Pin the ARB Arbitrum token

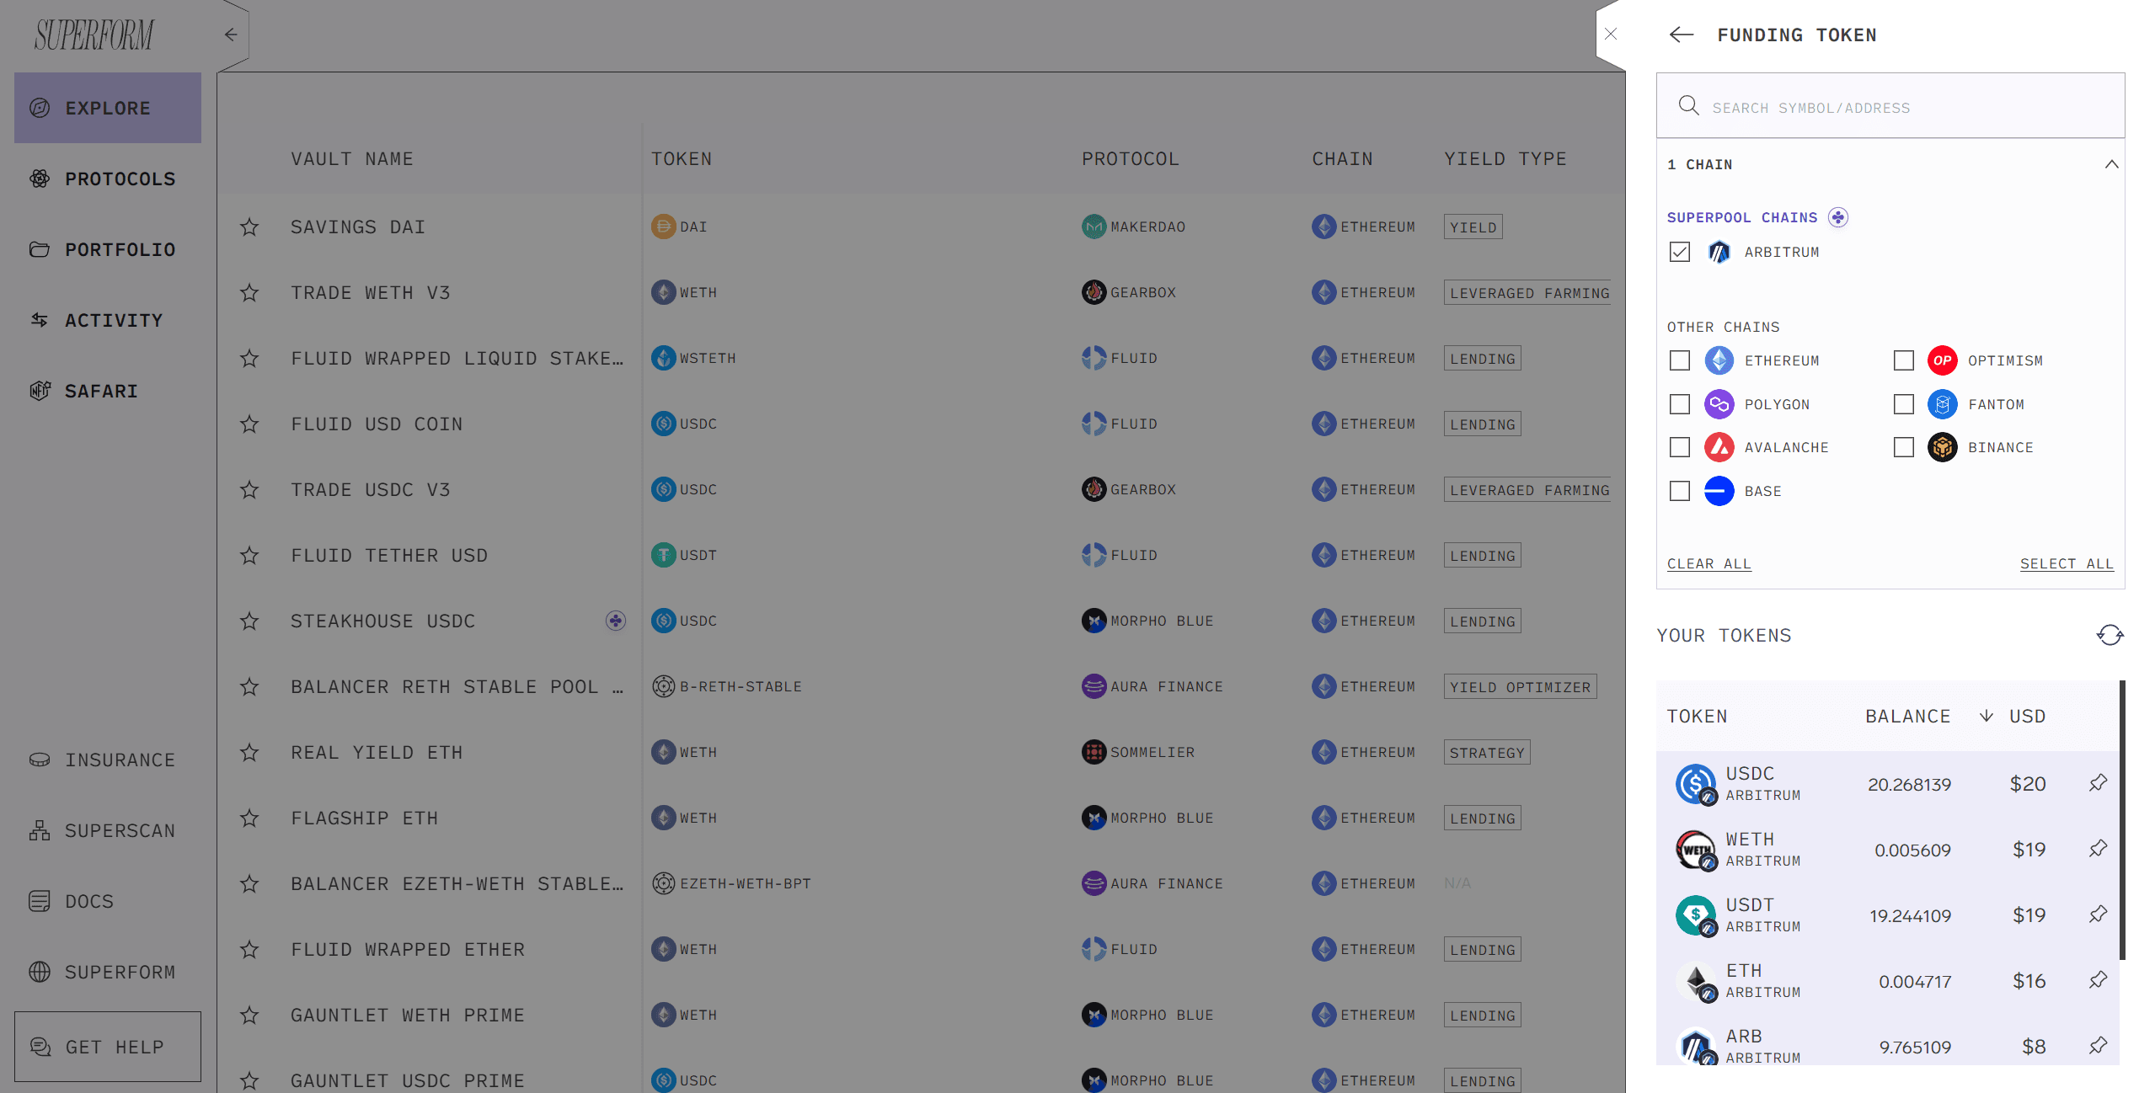[x=2099, y=1046]
